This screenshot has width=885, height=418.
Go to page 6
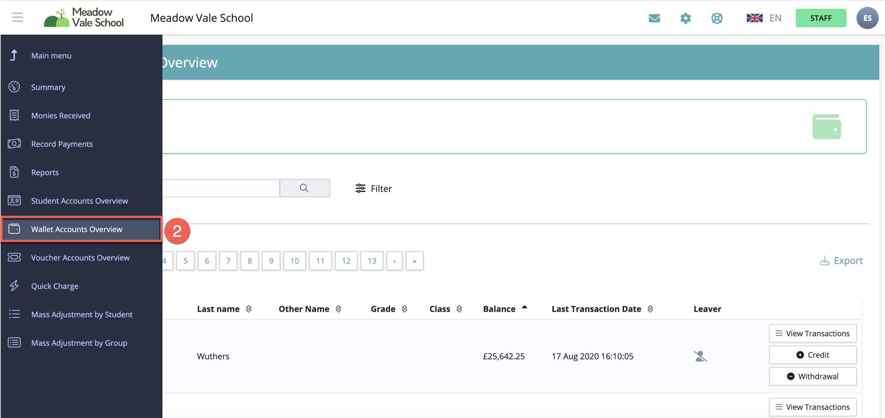[x=207, y=260]
